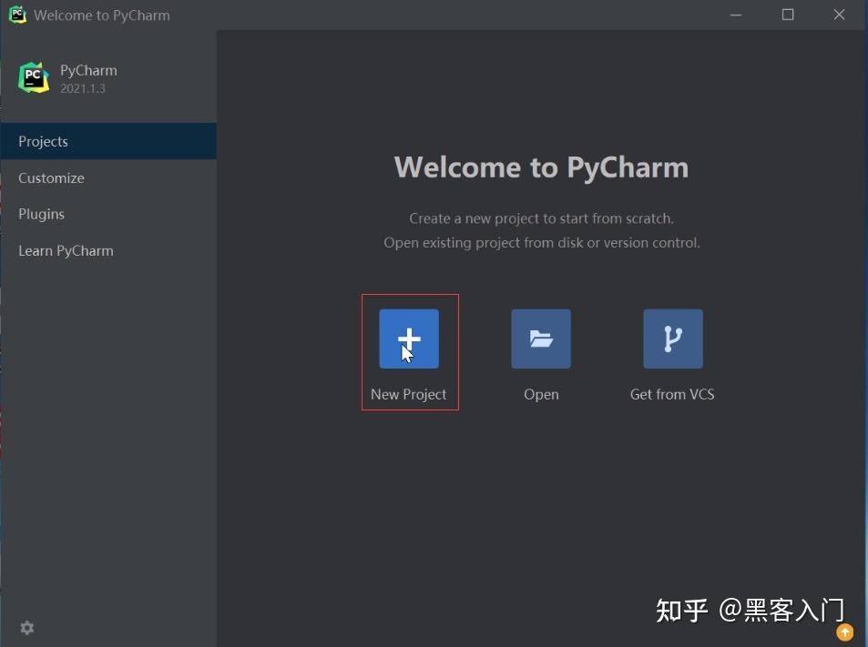Click the orange up-arrow circle button
Image resolution: width=868 pixels, height=647 pixels.
[x=844, y=632]
